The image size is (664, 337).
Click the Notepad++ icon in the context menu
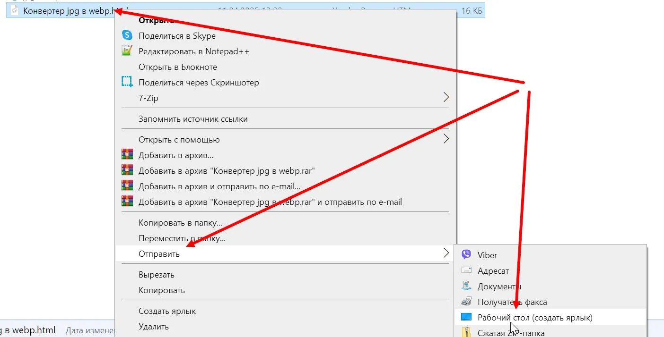(127, 51)
